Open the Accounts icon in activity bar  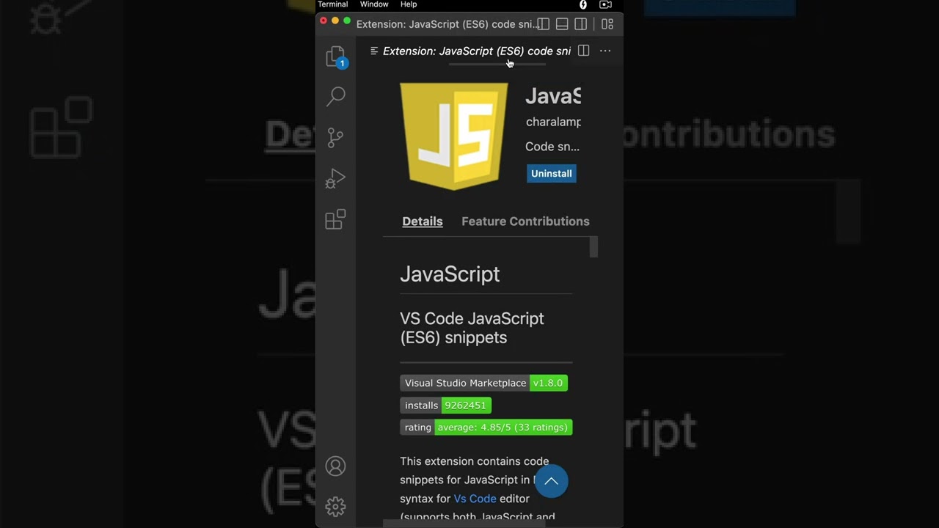tap(335, 466)
